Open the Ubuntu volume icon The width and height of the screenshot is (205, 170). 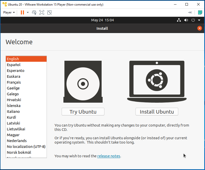(186, 20)
